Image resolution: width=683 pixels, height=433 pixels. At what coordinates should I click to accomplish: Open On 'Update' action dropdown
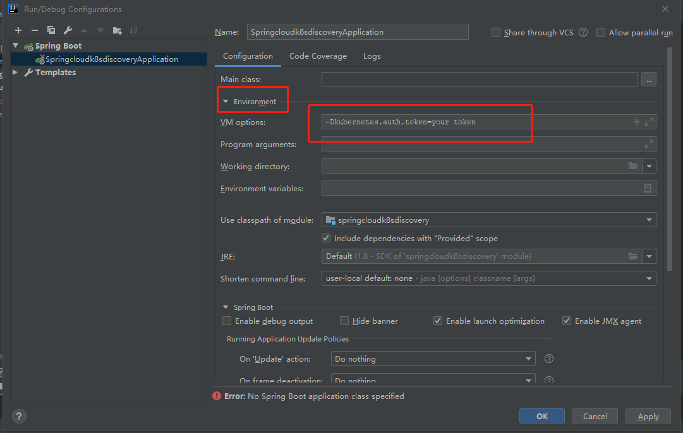point(528,359)
